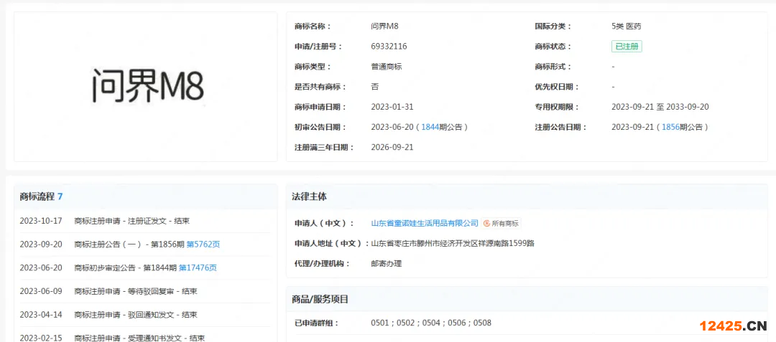Open page link 第5762页
The height and width of the screenshot is (342, 776).
[203, 244]
